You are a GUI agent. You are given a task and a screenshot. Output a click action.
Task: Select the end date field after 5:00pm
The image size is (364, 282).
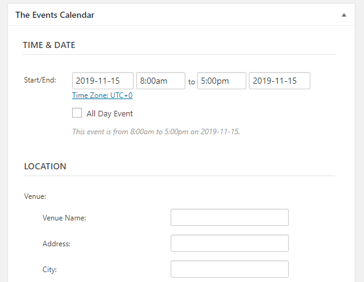click(x=280, y=81)
